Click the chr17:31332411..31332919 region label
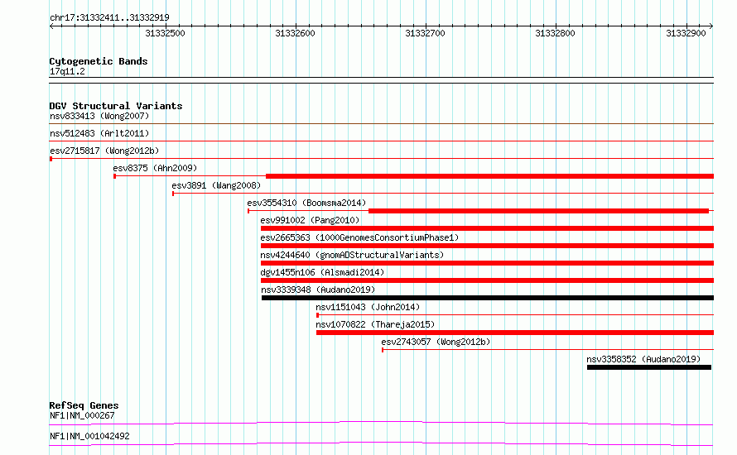 (109, 18)
